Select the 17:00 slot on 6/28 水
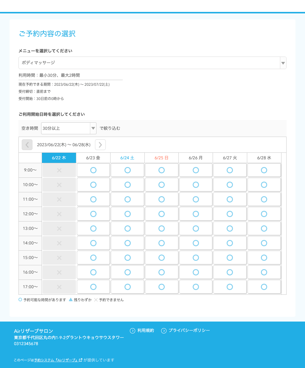 [264, 287]
